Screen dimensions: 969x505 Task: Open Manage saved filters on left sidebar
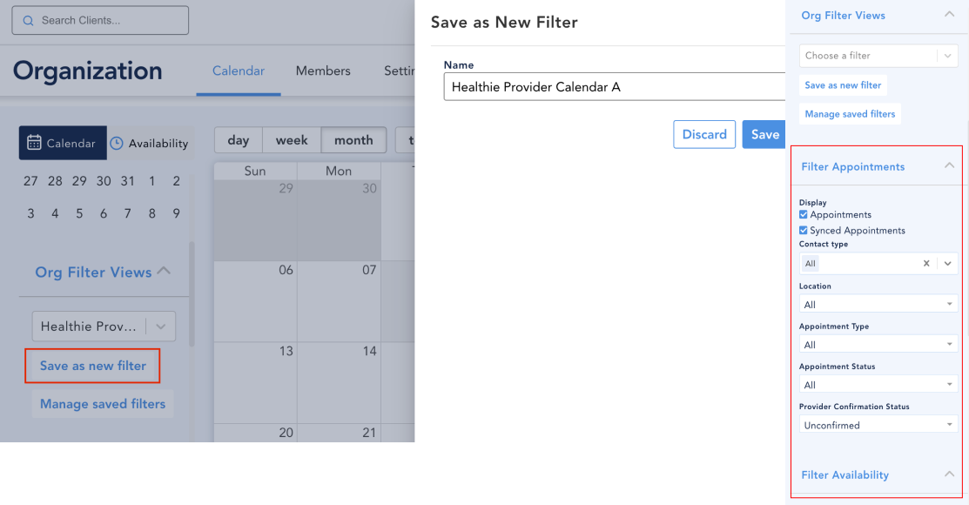[103, 404]
